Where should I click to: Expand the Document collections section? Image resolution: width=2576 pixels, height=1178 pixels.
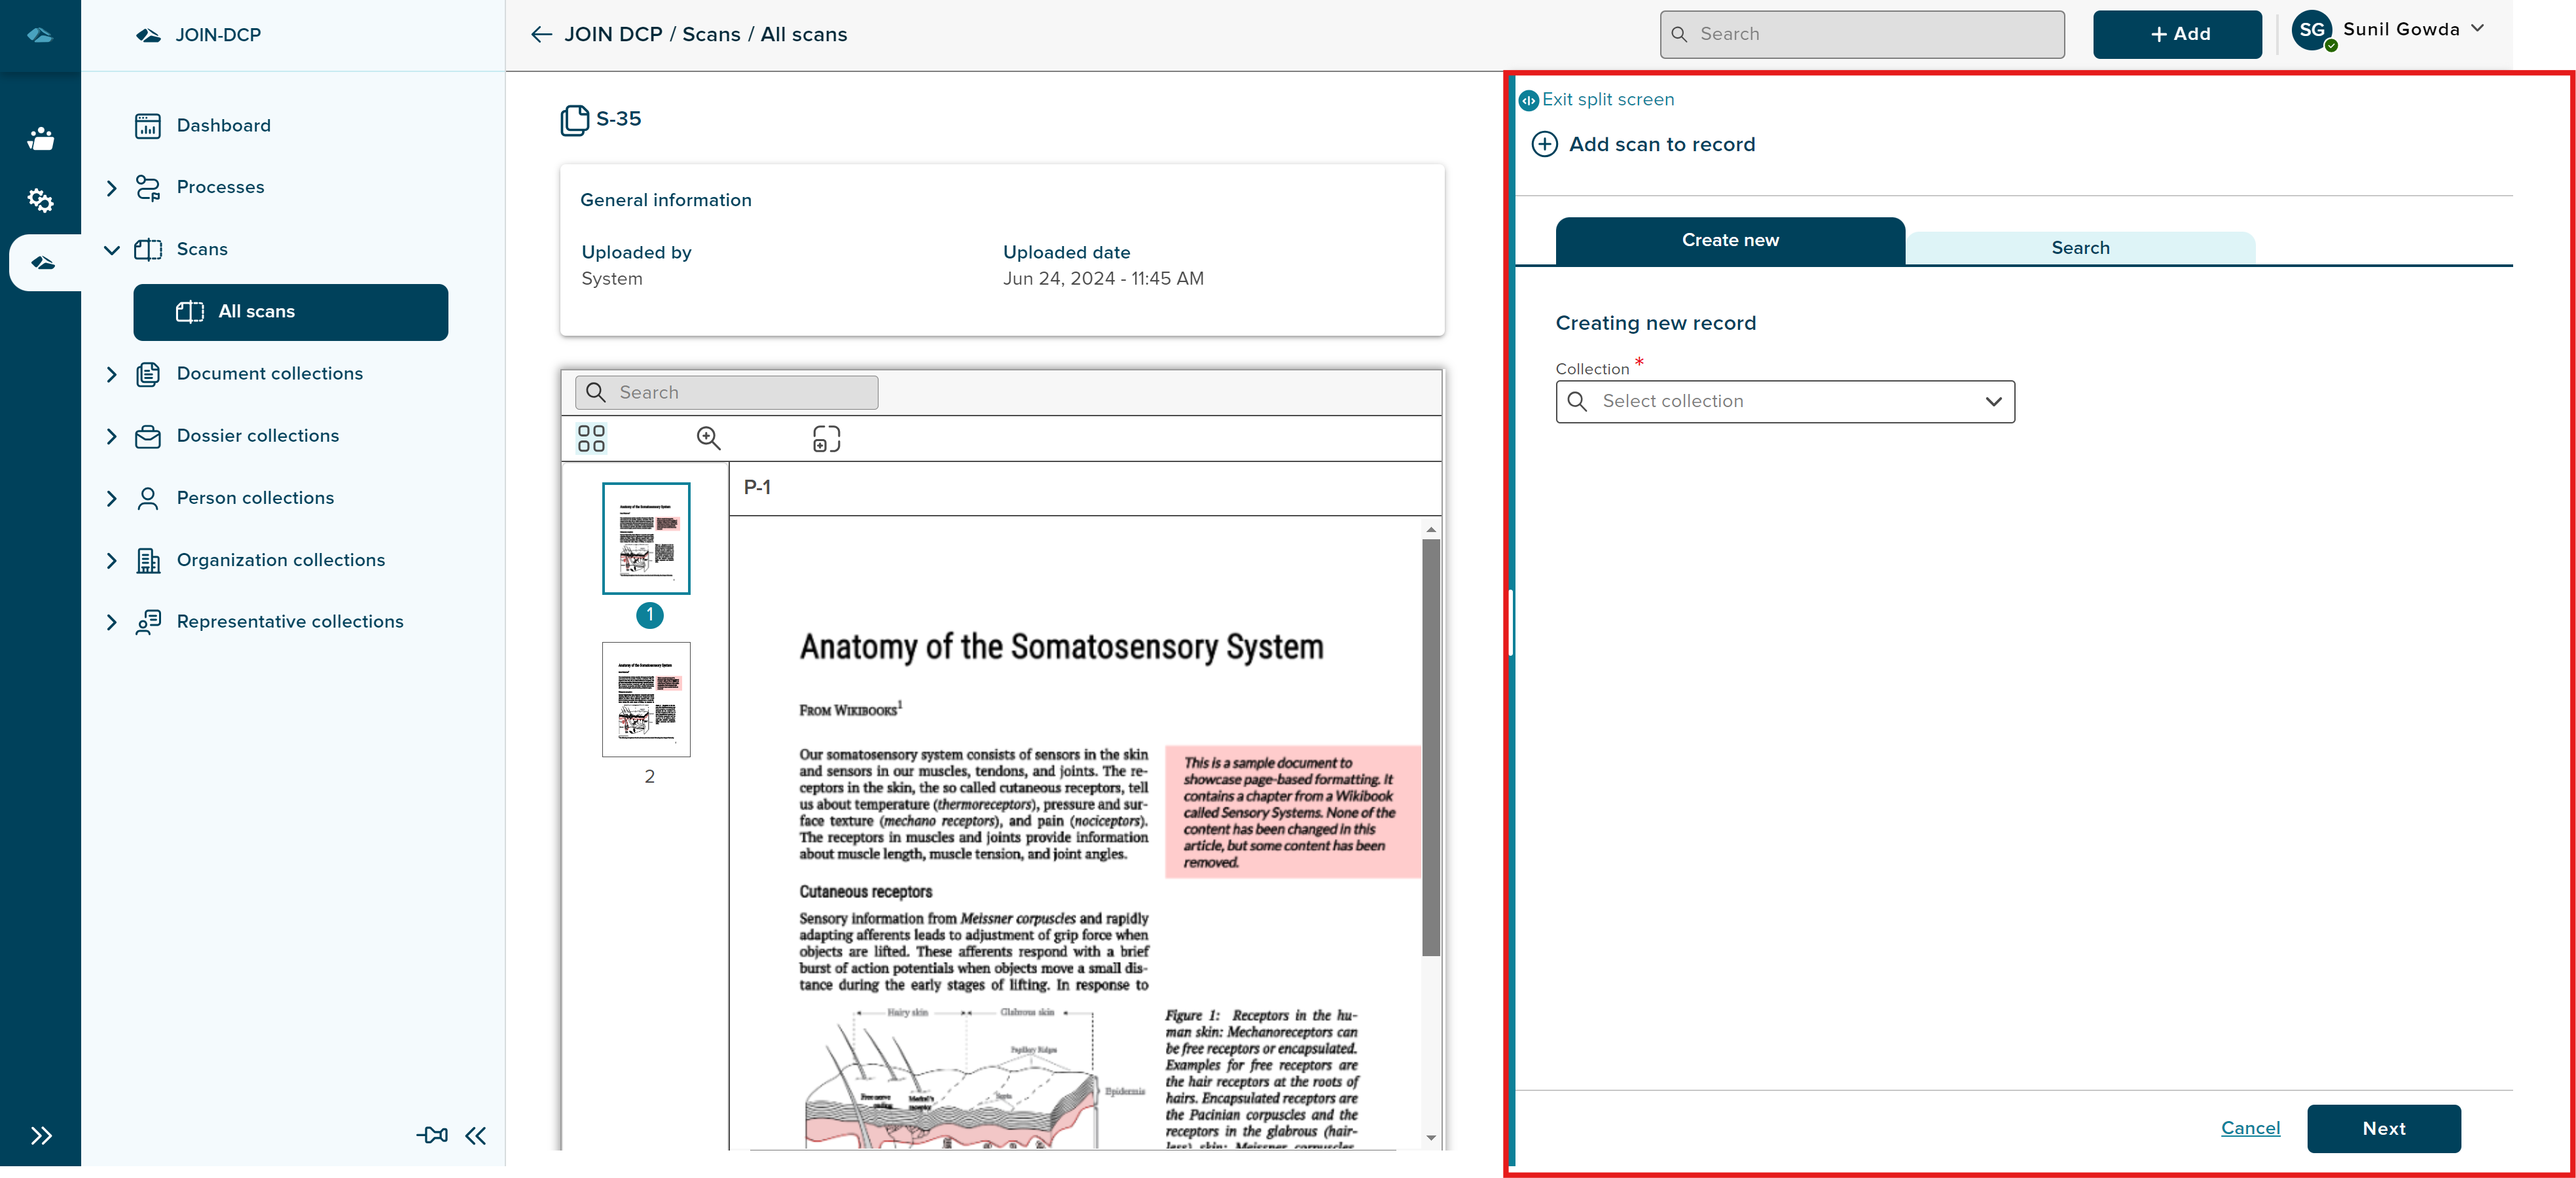point(112,374)
